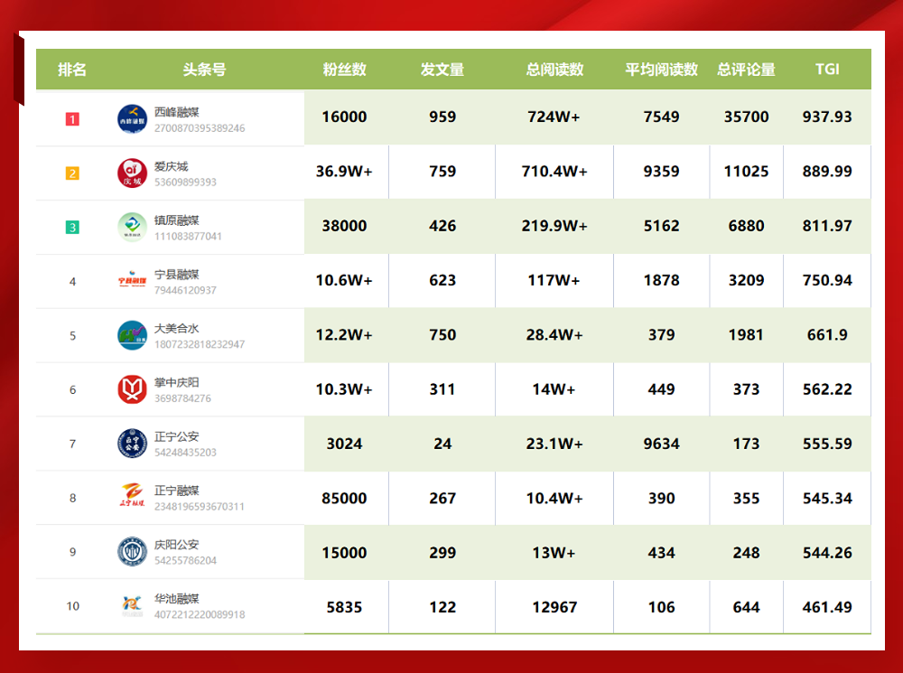Click the orange rank 2 badge
The height and width of the screenshot is (673, 903).
[72, 173]
